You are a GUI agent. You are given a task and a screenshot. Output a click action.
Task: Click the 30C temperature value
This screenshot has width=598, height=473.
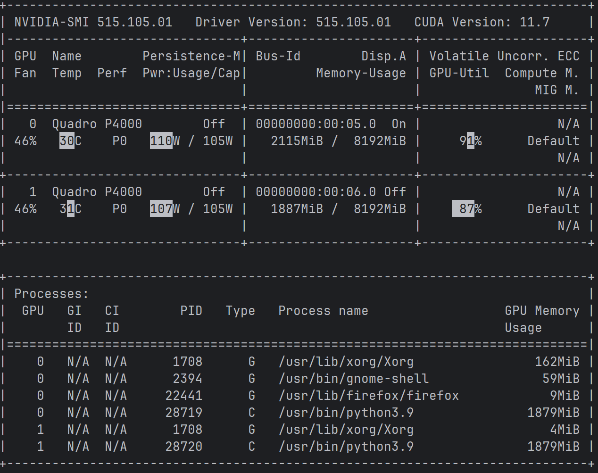click(70, 141)
